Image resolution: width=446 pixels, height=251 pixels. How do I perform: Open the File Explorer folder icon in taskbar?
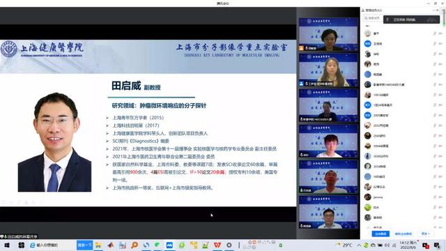(98, 245)
